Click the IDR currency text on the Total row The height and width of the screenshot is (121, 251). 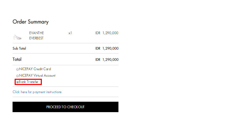(98, 60)
